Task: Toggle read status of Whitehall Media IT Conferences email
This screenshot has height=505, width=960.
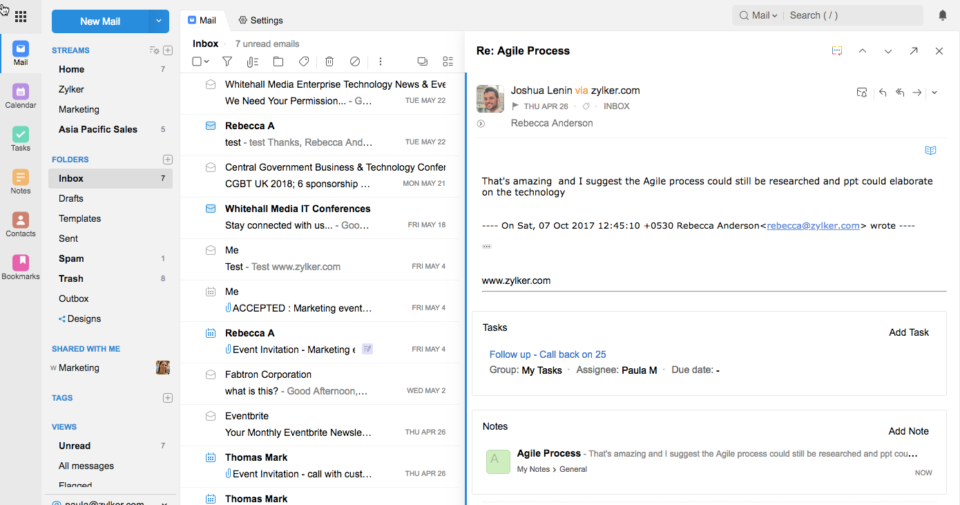Action: (x=211, y=209)
